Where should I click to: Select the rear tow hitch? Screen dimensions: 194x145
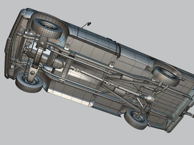tap(189, 114)
